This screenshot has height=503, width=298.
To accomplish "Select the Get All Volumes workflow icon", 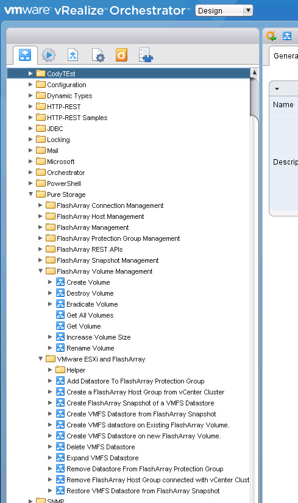I will [x=60, y=315].
